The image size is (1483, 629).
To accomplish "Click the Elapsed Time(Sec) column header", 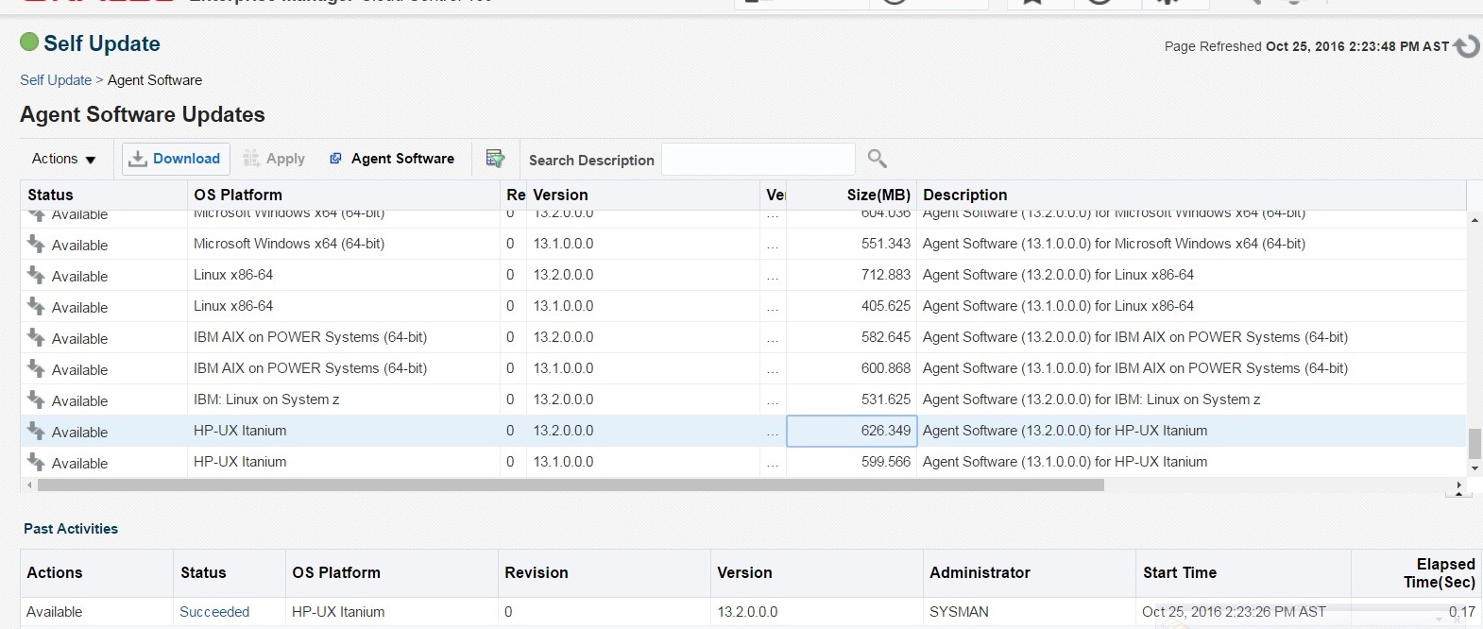I will click(1417, 572).
